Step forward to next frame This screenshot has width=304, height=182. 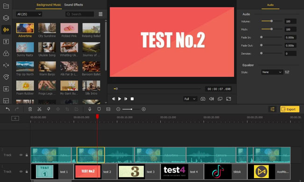[x=126, y=99]
